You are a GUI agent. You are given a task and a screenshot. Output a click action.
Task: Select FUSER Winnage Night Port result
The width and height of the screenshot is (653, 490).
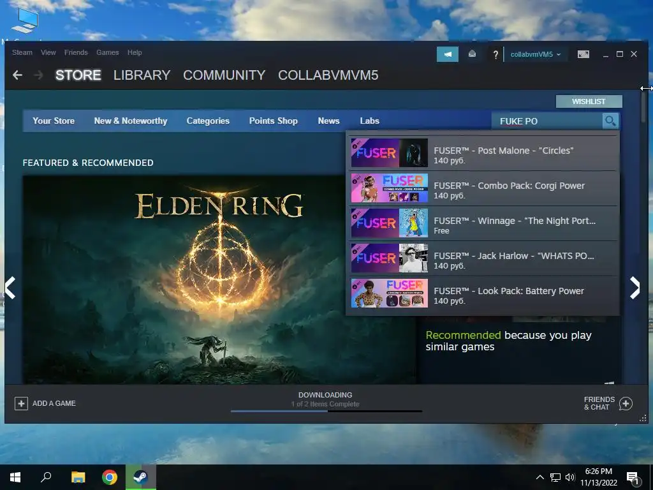(483, 223)
